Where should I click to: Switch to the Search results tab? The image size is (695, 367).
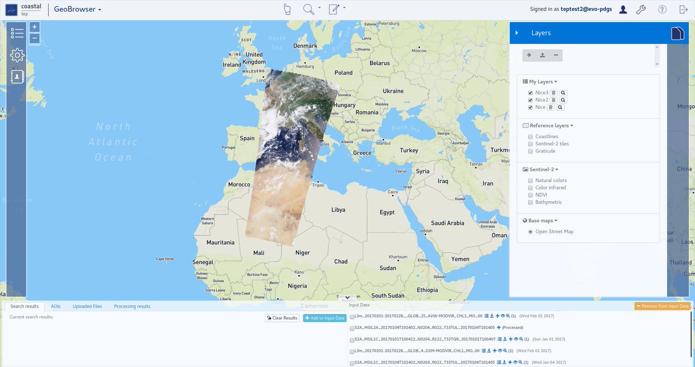click(24, 306)
